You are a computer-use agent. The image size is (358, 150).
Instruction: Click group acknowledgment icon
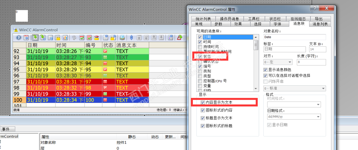tap(89, 38)
